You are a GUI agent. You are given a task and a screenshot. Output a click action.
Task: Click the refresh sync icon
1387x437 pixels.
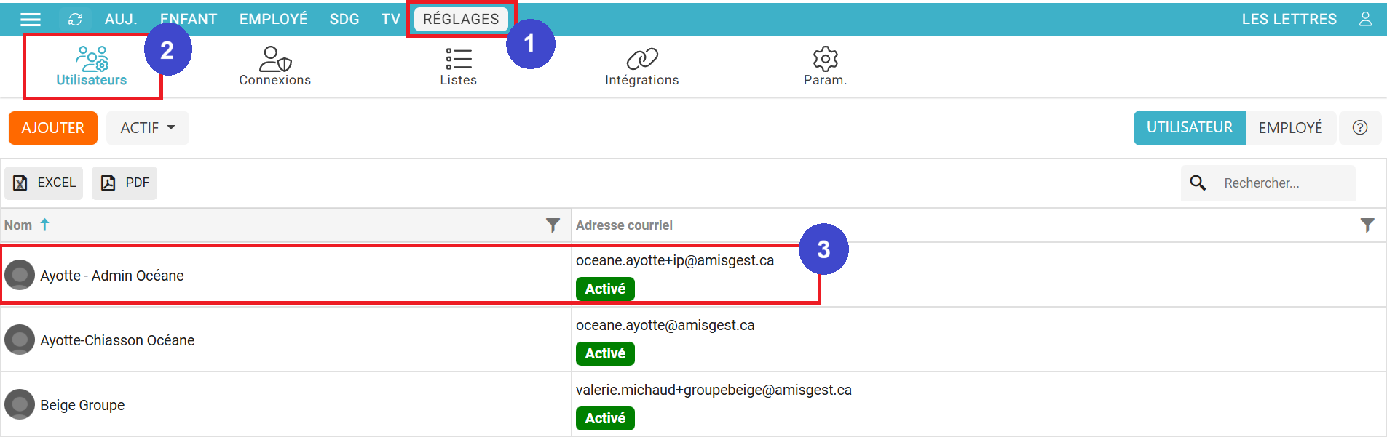75,20
